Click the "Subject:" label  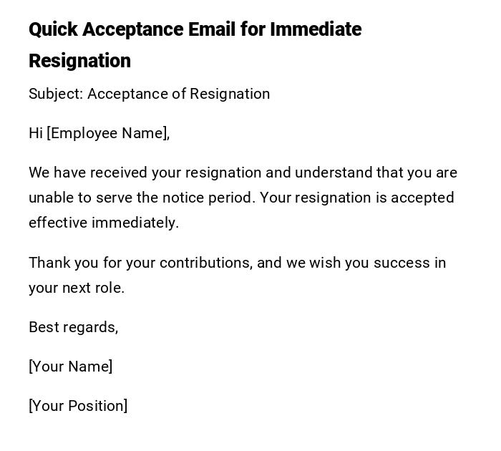pos(55,94)
